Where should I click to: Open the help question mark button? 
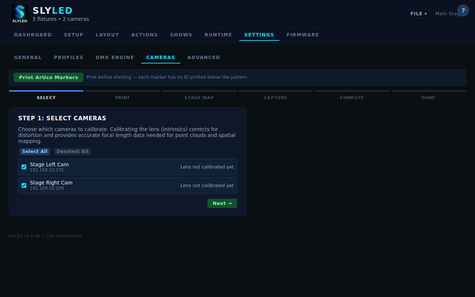[463, 10]
